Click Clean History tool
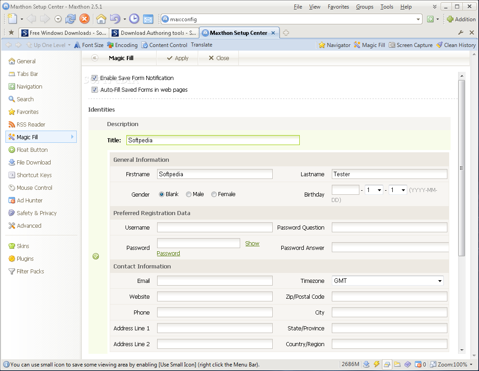Viewport: 479px width, 371px height. (456, 45)
